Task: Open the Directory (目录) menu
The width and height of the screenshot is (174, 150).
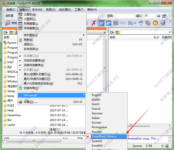Action: [51, 10]
